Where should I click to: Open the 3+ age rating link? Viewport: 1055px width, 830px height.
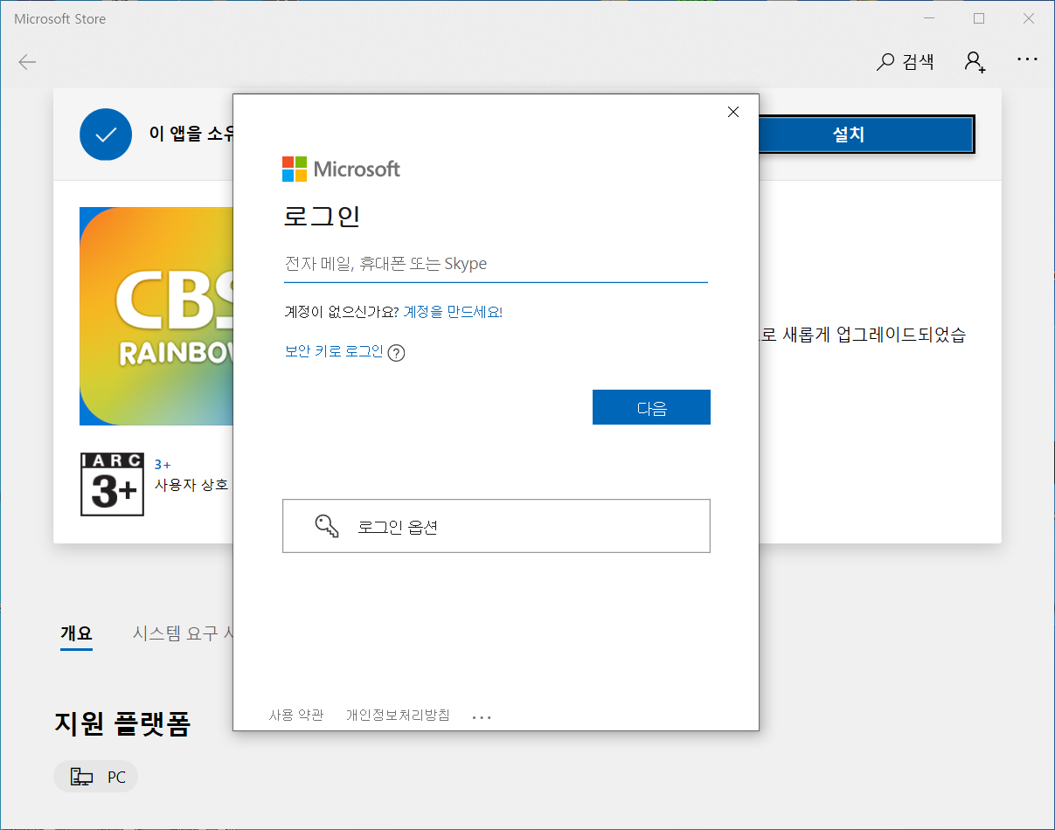click(163, 465)
